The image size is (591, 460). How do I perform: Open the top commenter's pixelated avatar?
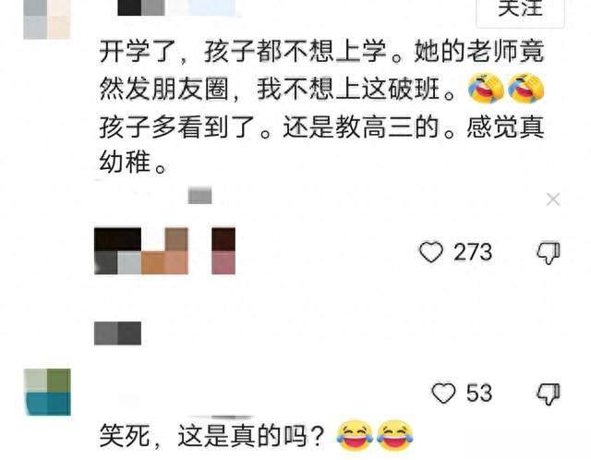pyautogui.click(x=47, y=18)
